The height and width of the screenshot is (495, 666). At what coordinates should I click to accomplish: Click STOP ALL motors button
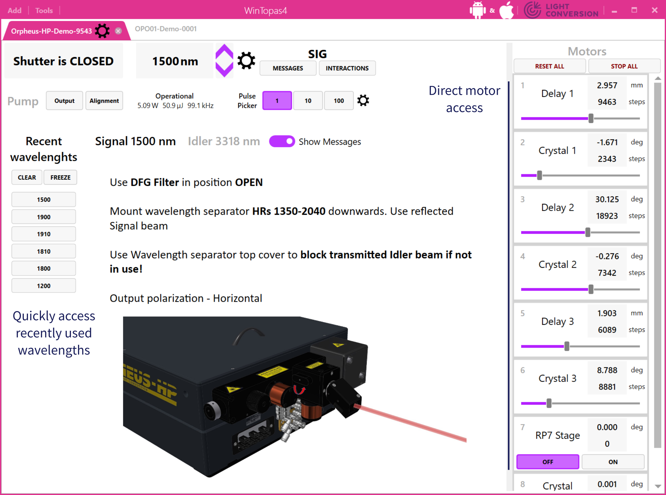624,66
